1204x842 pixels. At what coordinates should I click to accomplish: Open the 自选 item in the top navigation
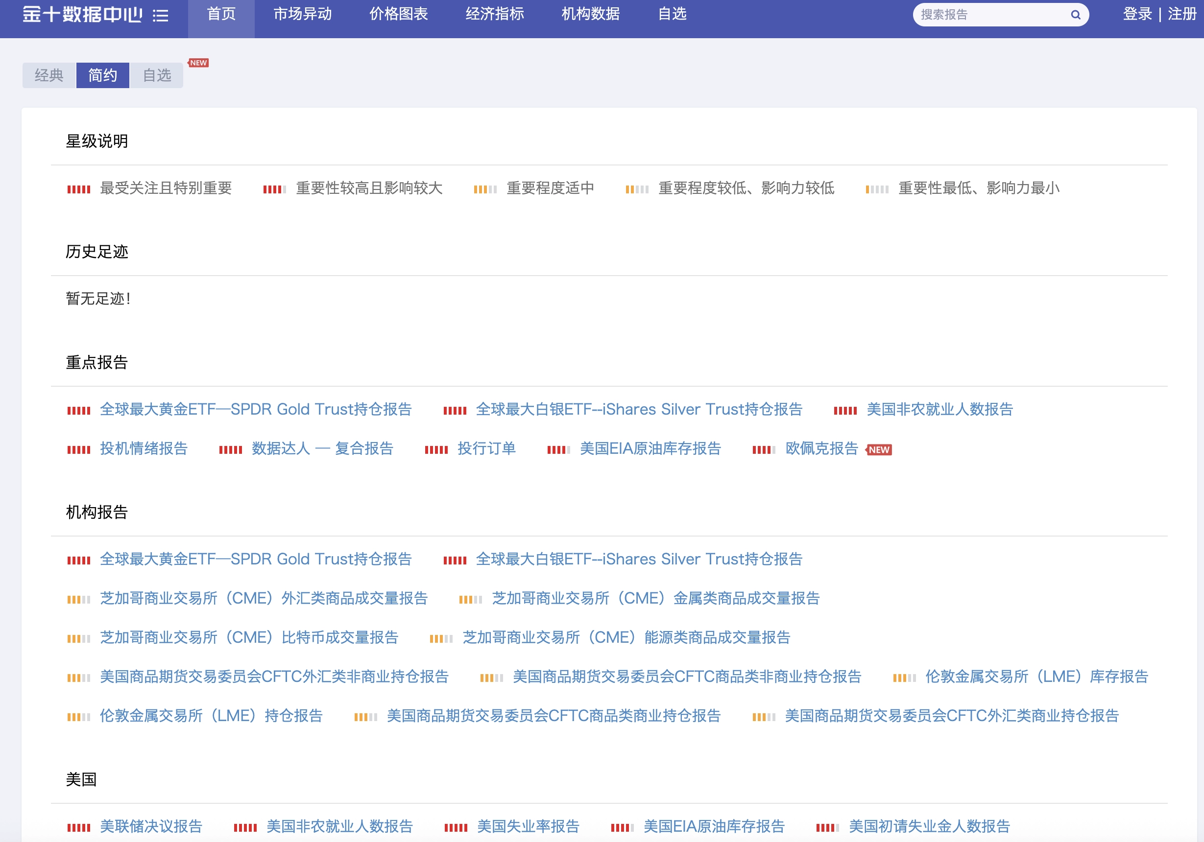(x=672, y=14)
